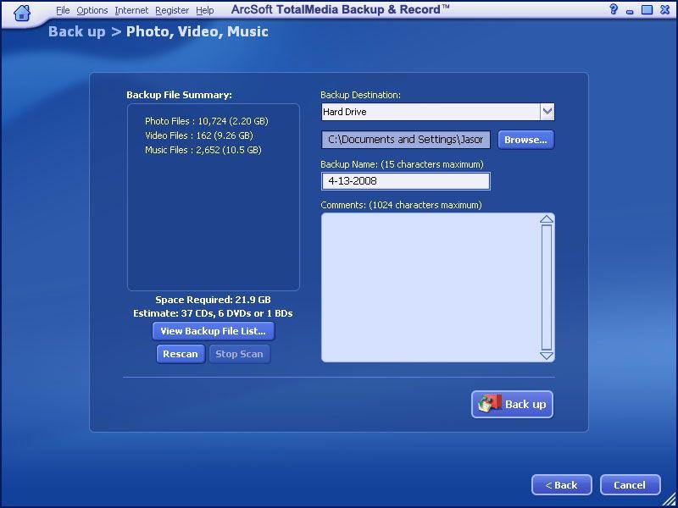Click the Browse... button
This screenshot has width=678, height=508.
pos(525,140)
